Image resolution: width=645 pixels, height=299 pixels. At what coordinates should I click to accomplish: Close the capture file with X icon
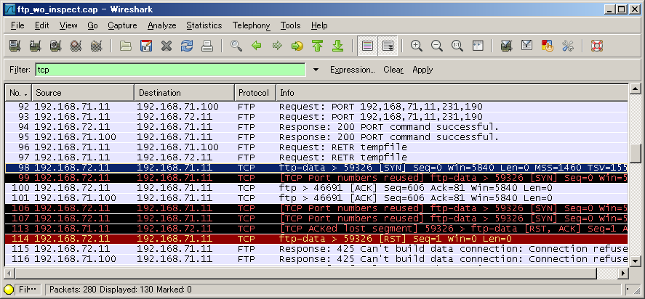(167, 46)
